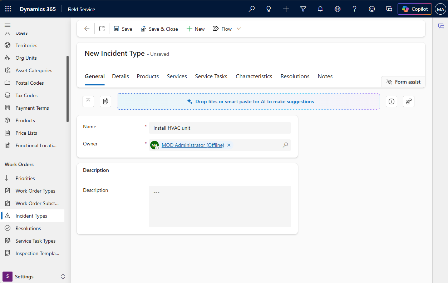The width and height of the screenshot is (448, 283).
Task: Open the Dynamics 365 app launcher waffle
Action: click(x=8, y=9)
